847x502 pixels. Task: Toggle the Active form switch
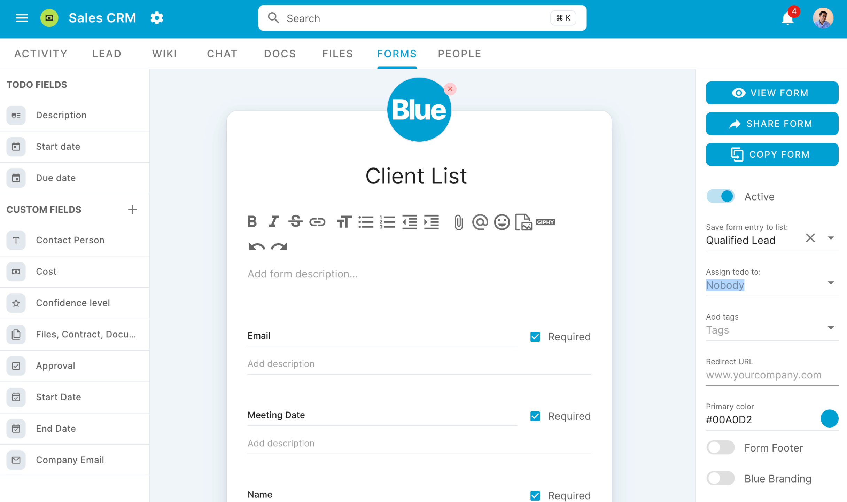(x=720, y=196)
